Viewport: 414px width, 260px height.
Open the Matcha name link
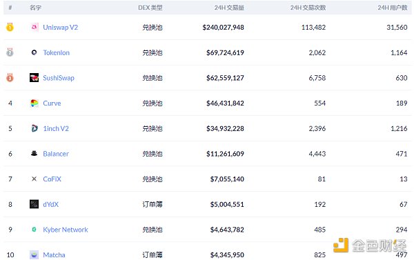(54, 255)
